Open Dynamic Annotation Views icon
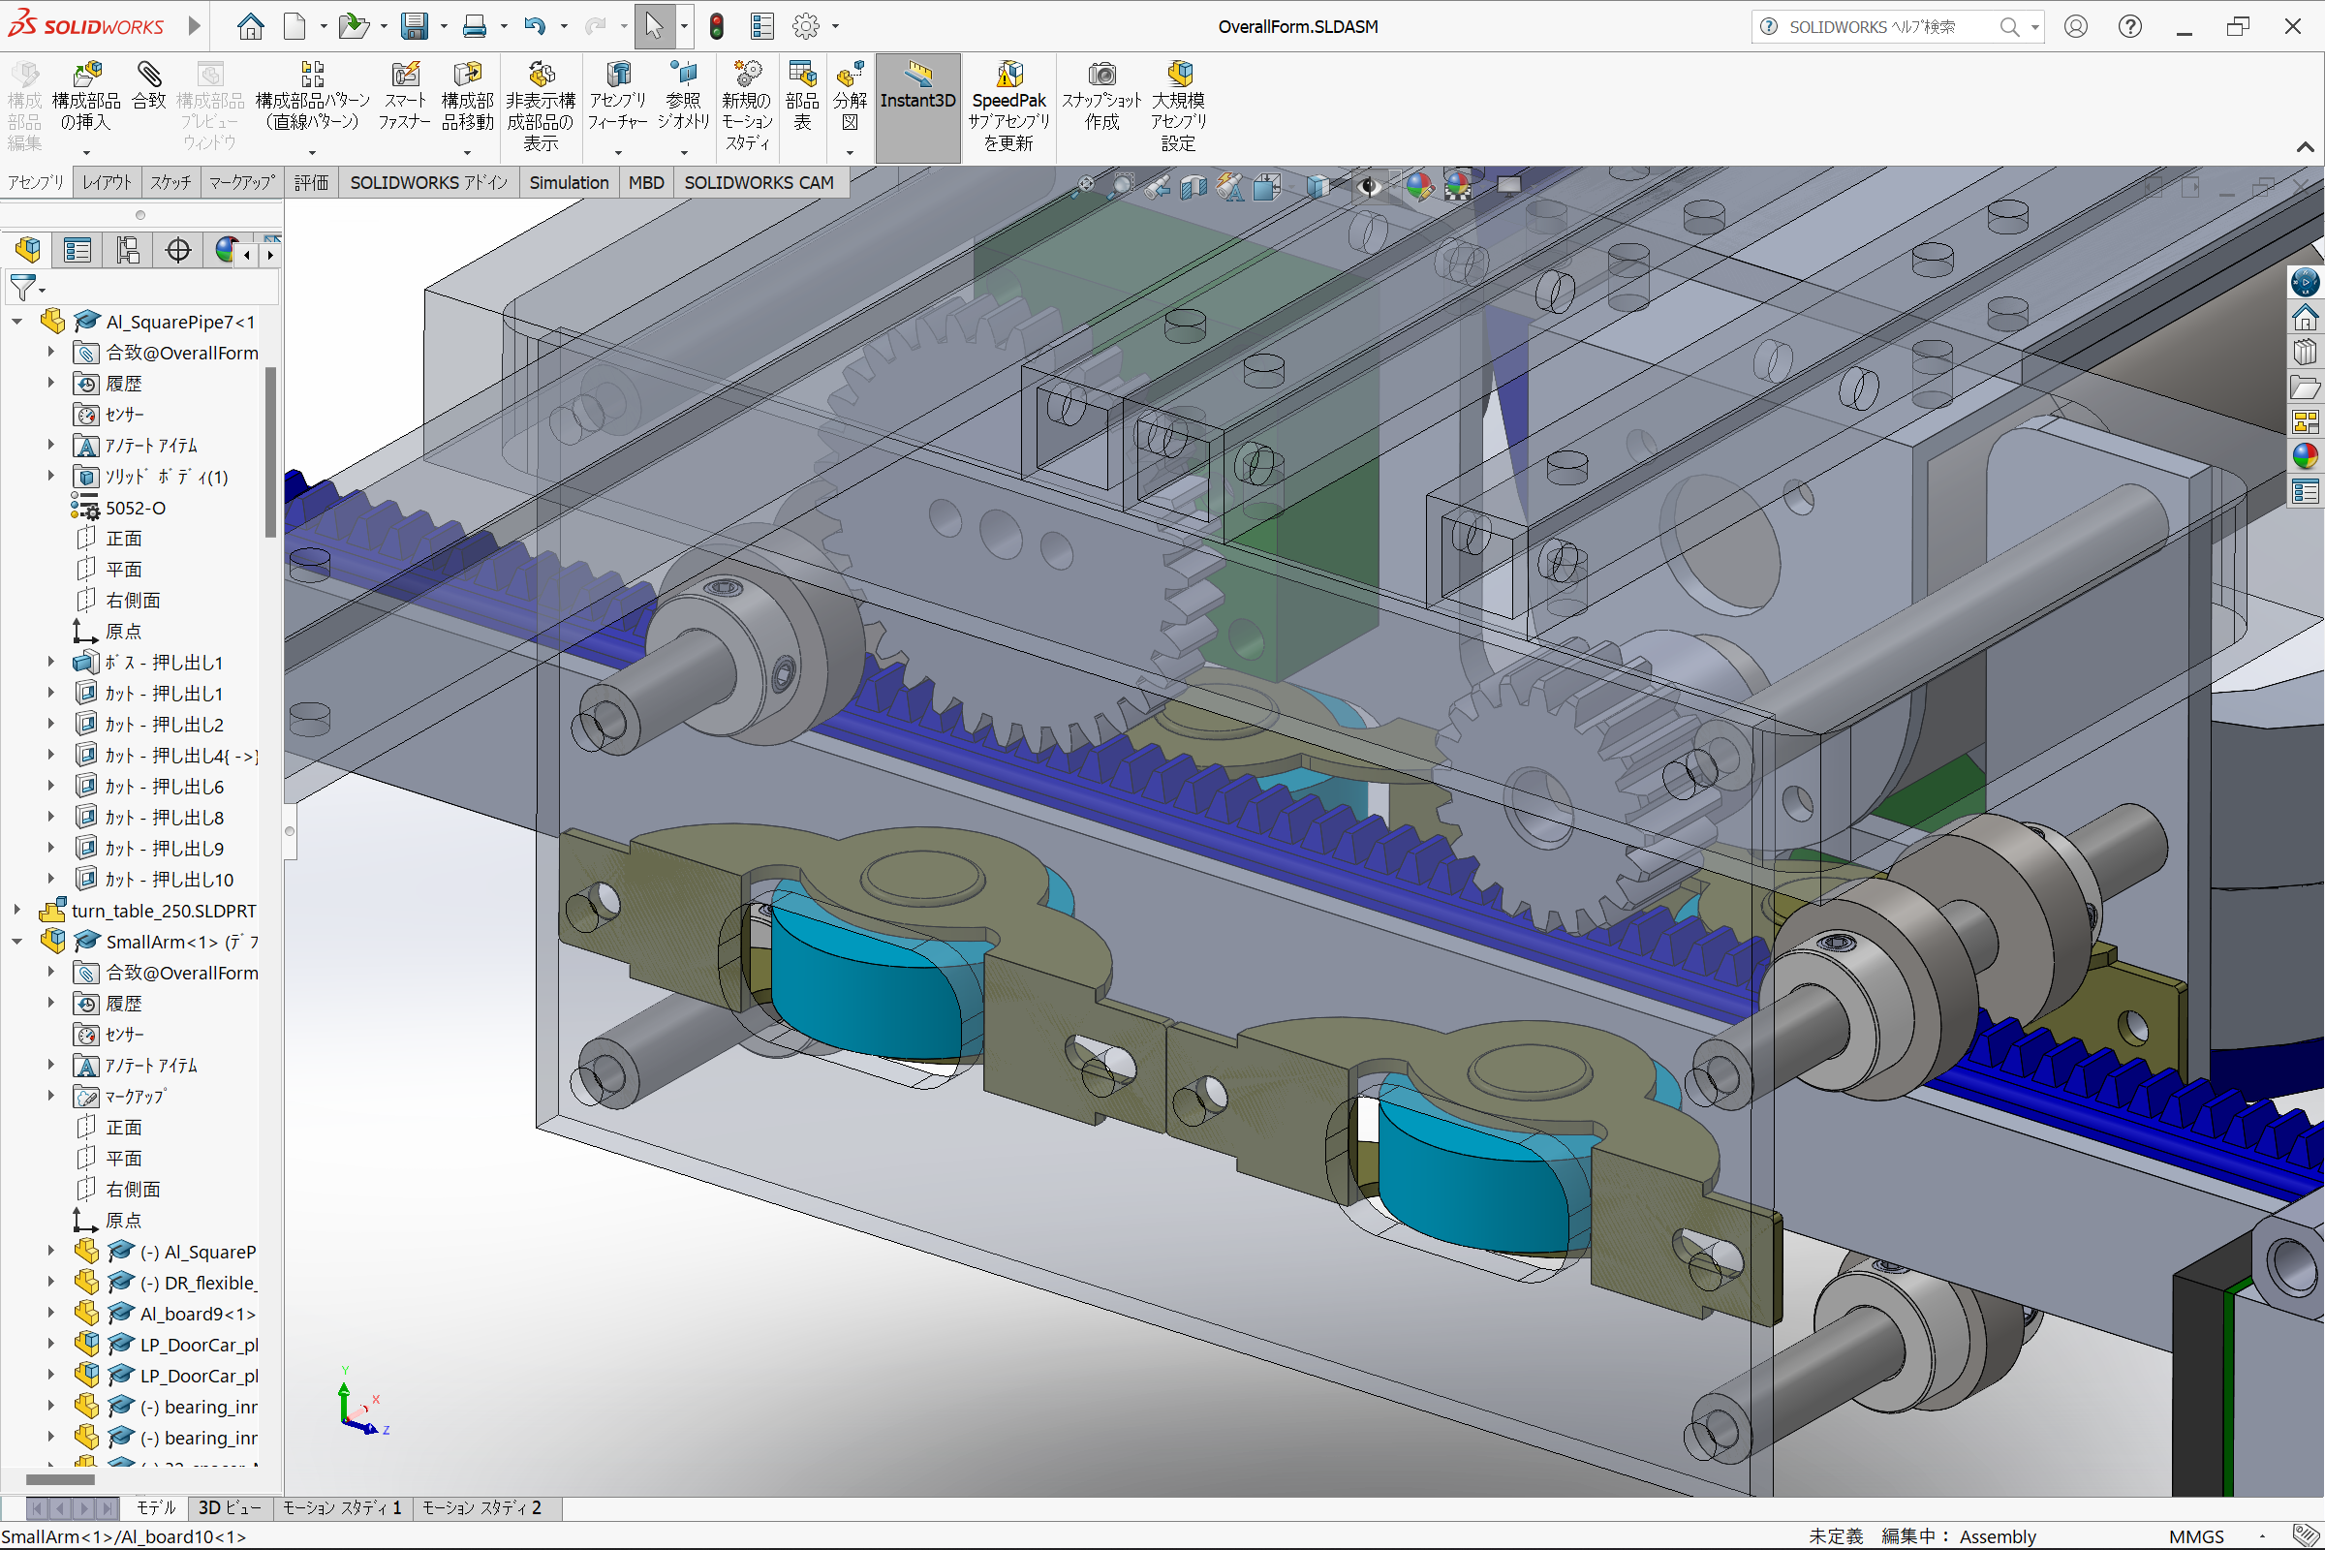2325x1550 pixels. pos(1229,185)
